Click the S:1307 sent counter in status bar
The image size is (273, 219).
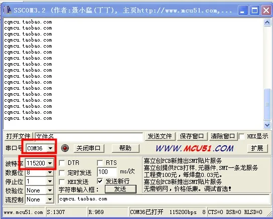(x=66, y=212)
